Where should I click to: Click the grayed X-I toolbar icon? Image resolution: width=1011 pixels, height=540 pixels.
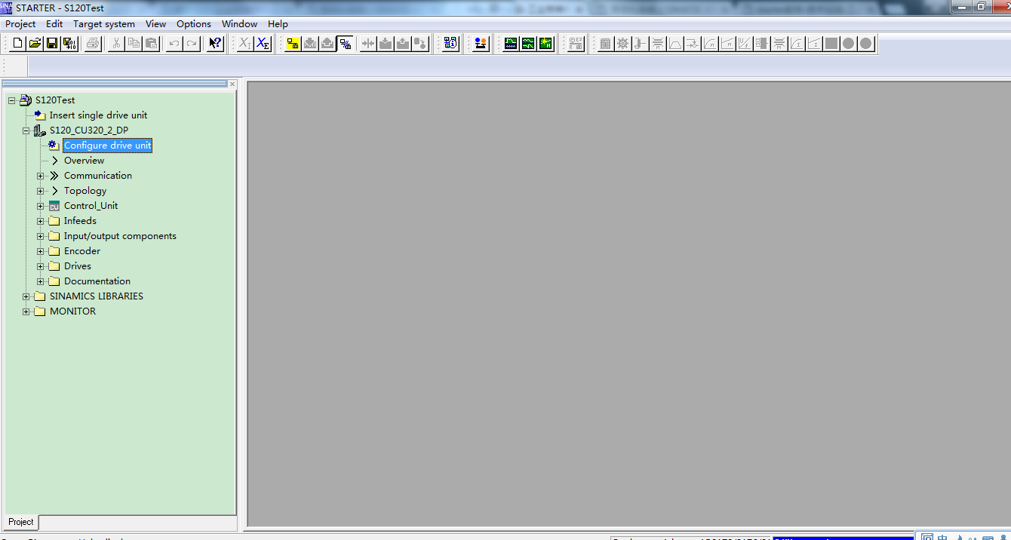(245, 44)
